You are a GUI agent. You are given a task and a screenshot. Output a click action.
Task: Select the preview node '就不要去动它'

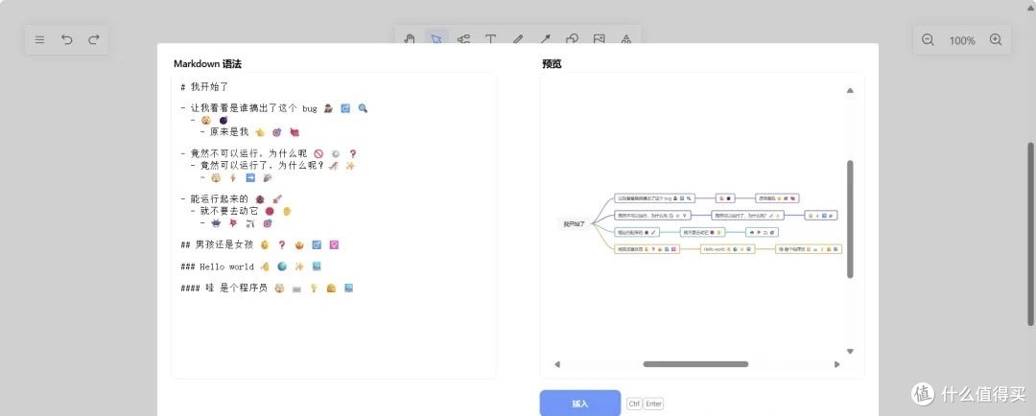[x=703, y=232]
